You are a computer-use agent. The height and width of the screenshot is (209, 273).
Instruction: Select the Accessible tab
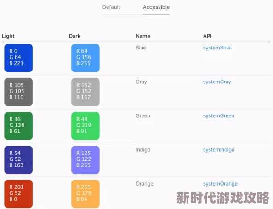tap(156, 7)
